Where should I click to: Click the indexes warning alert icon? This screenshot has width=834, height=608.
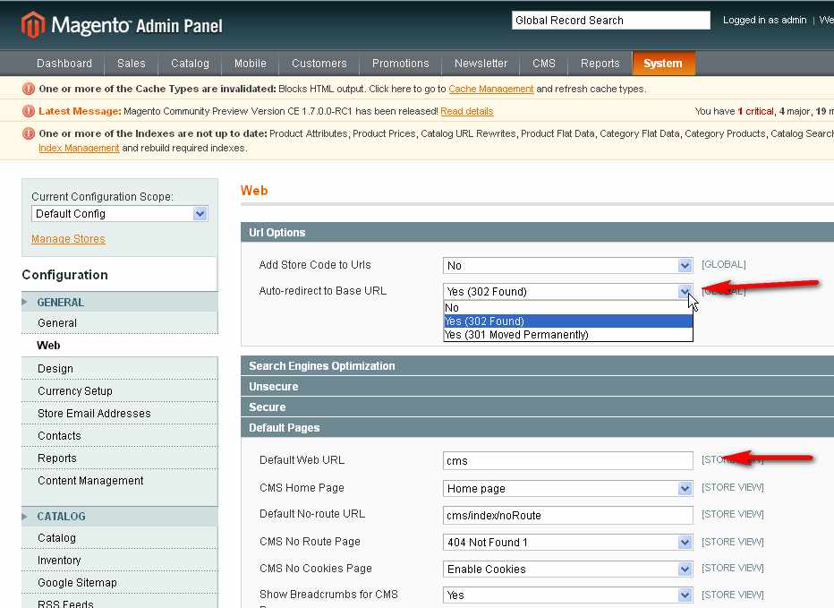pyautogui.click(x=29, y=133)
